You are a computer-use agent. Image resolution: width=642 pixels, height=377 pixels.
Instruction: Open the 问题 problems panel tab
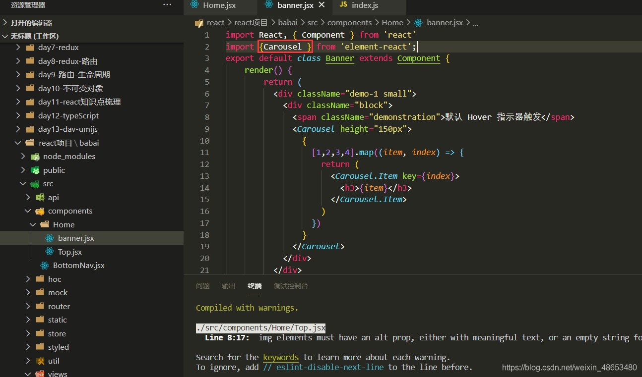coord(202,286)
